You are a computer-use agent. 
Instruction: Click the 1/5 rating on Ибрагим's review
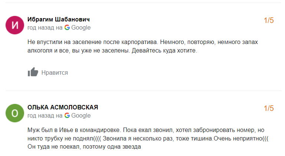click(x=269, y=21)
